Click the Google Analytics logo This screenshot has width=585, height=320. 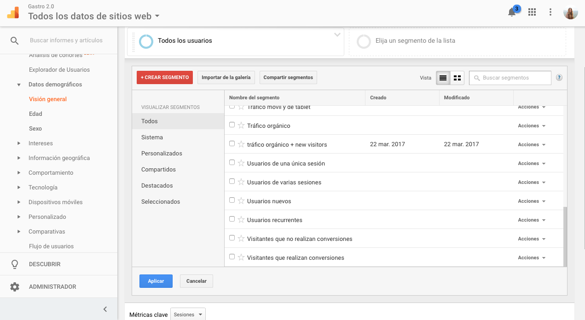coord(12,12)
